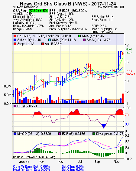Viewport: 136px width, 171px height.
Task: Click the Discount: 0.00% line
Action: (24, 17)
